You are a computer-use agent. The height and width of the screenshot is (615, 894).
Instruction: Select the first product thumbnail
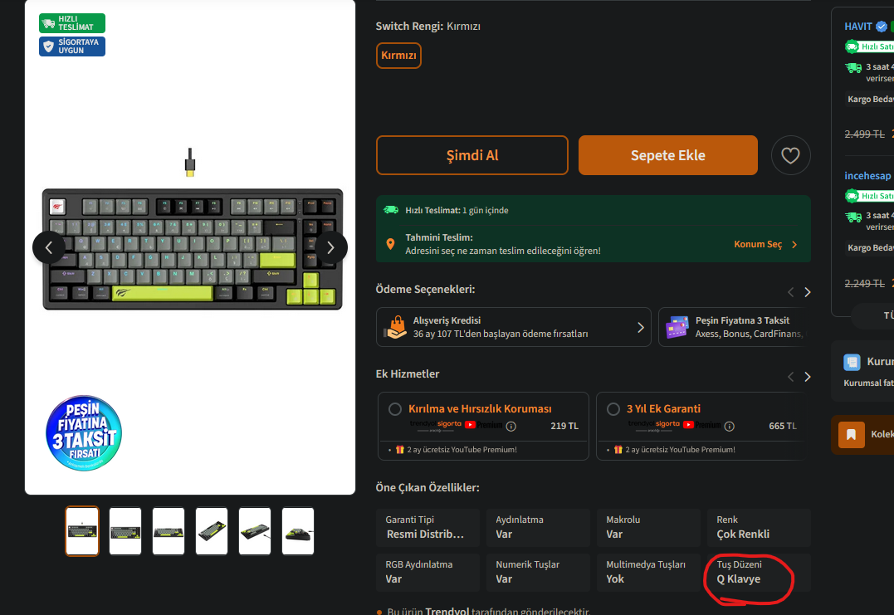(x=82, y=531)
